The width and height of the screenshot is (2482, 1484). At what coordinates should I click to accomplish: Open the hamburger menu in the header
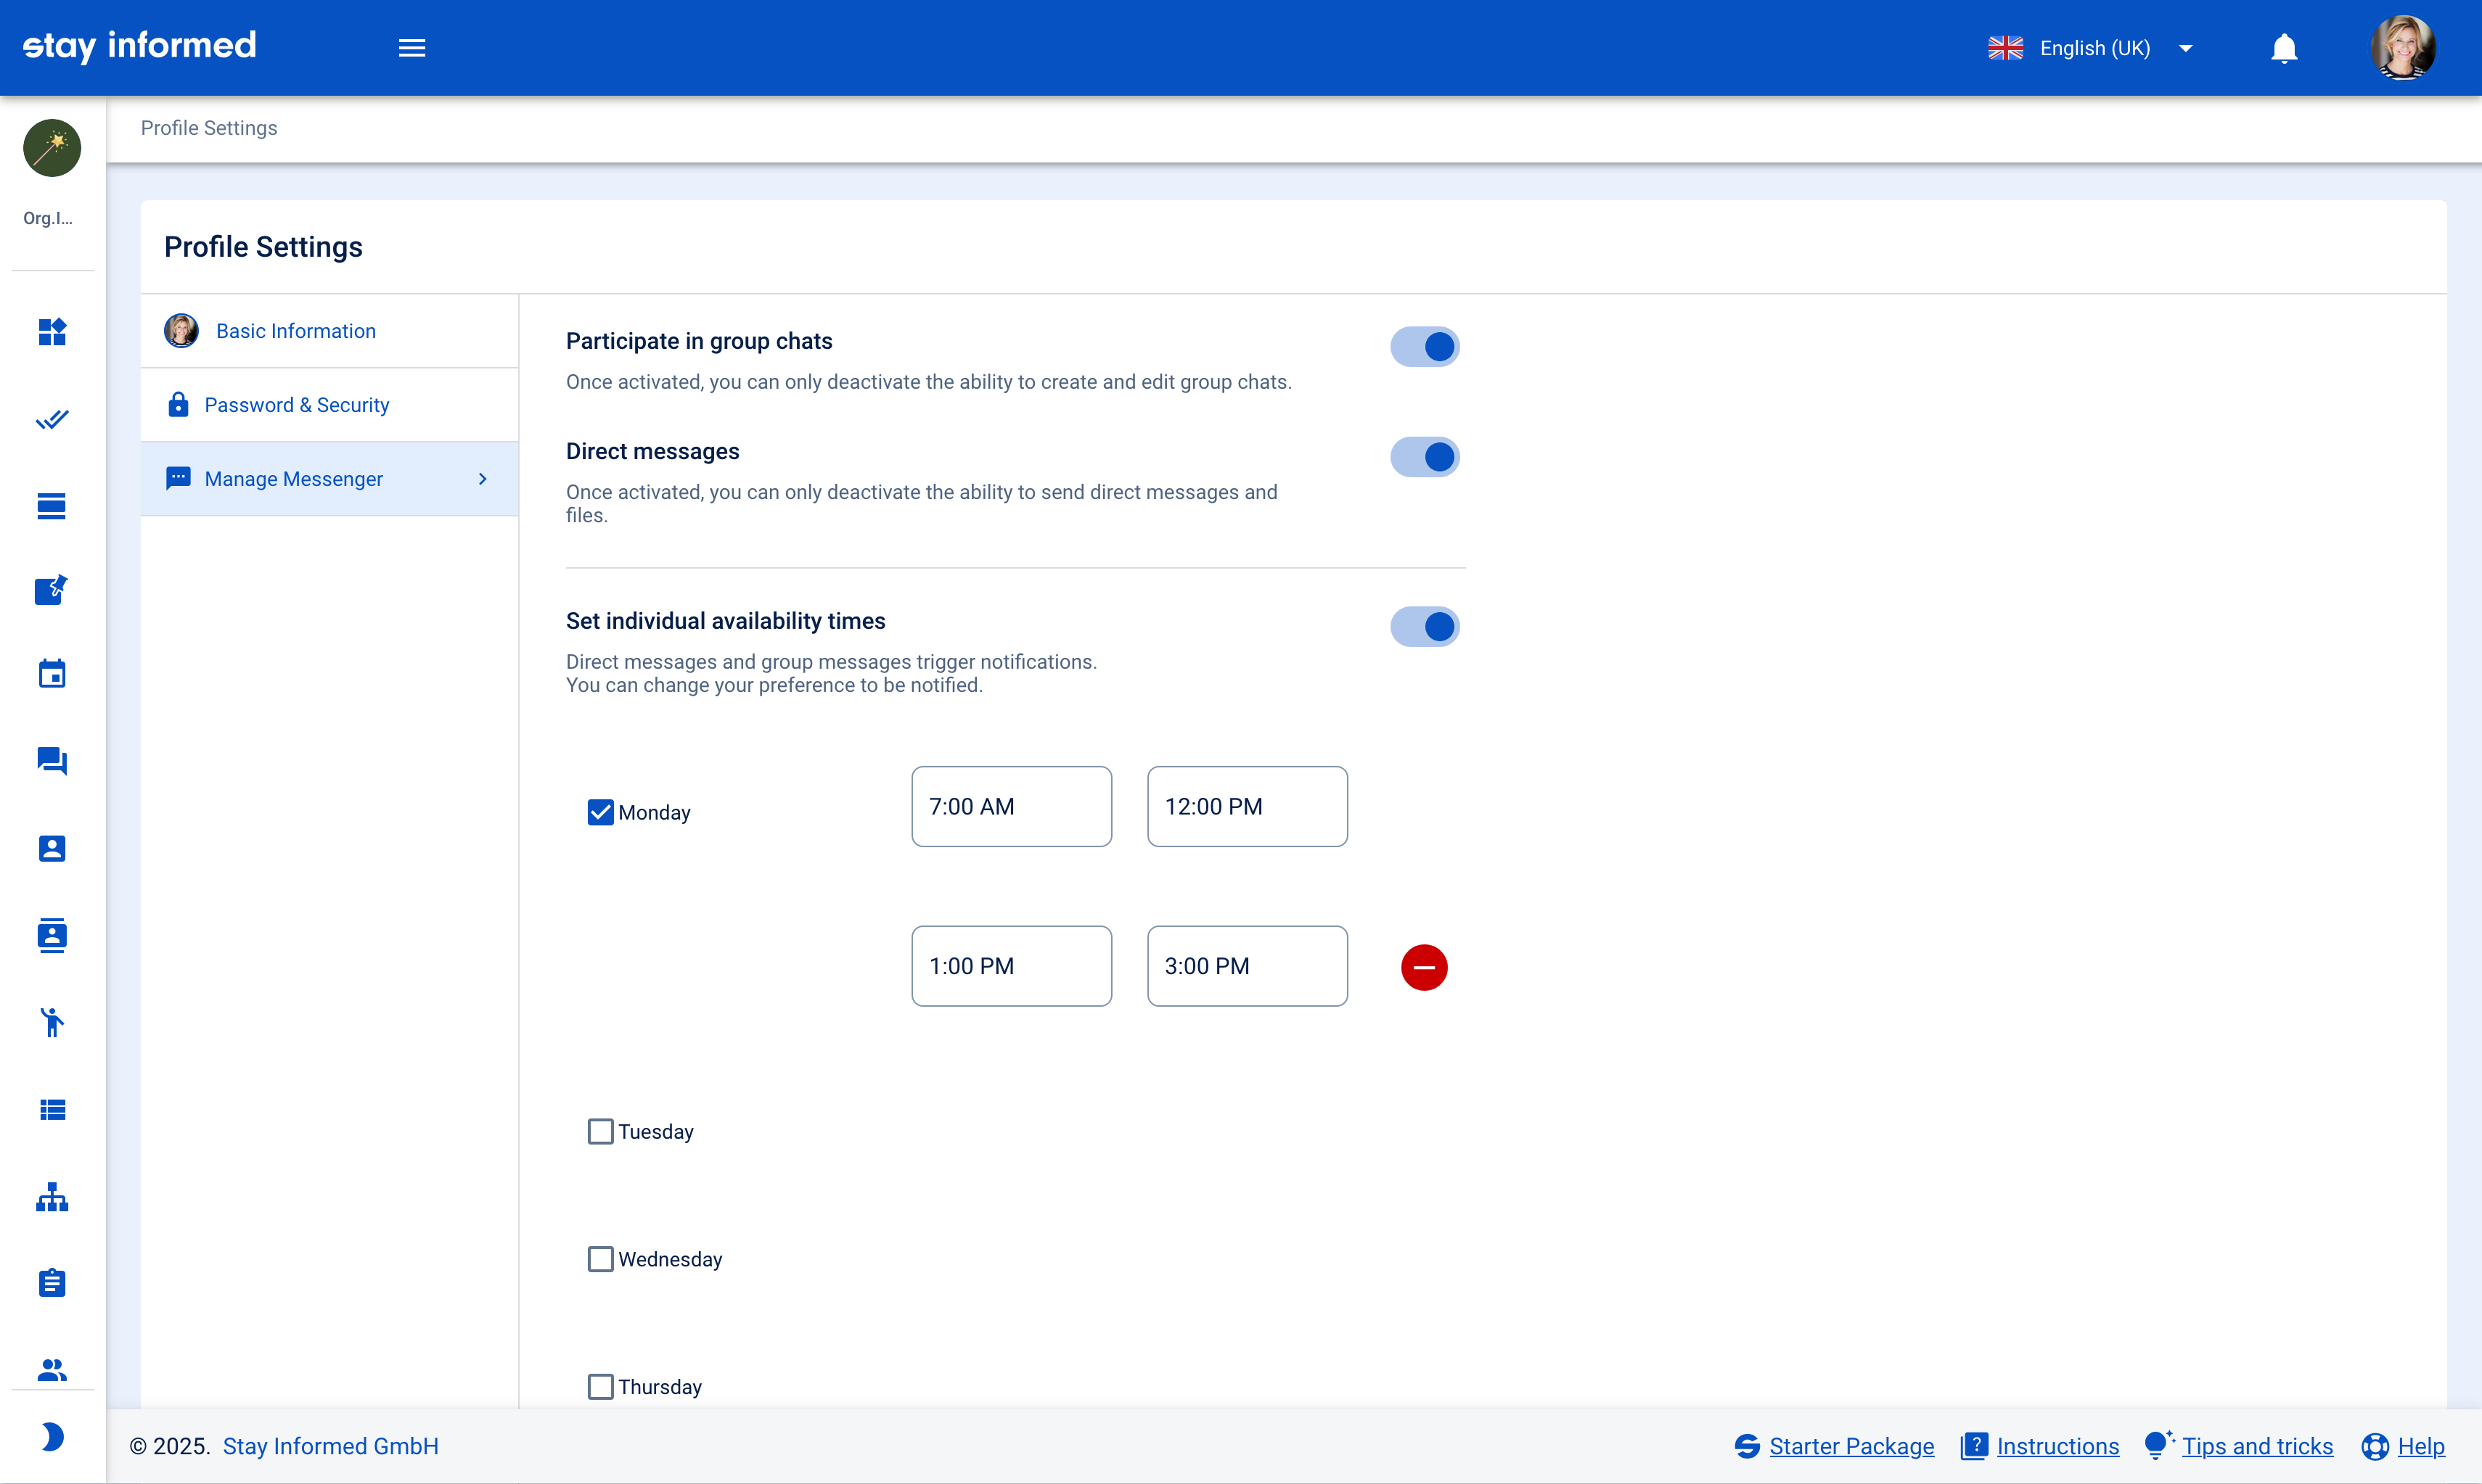(412, 48)
